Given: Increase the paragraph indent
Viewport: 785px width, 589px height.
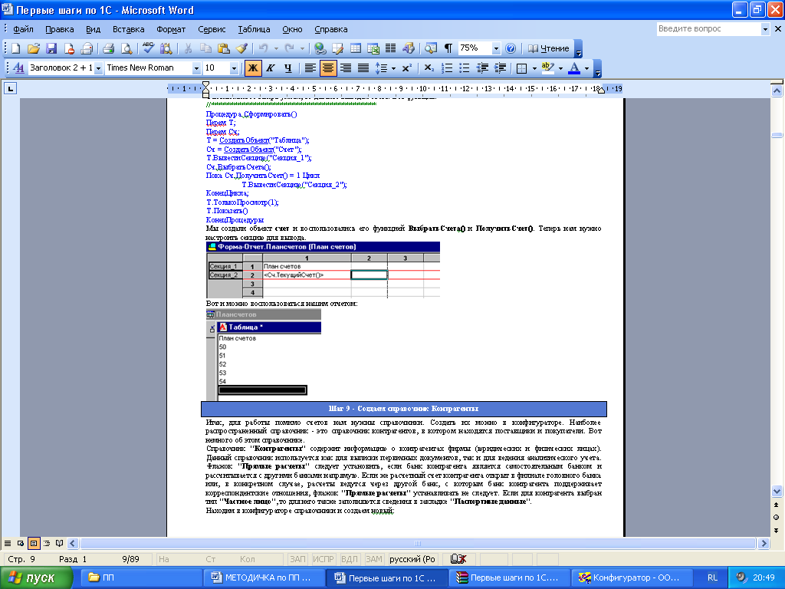Looking at the screenshot, I should click(x=500, y=68).
